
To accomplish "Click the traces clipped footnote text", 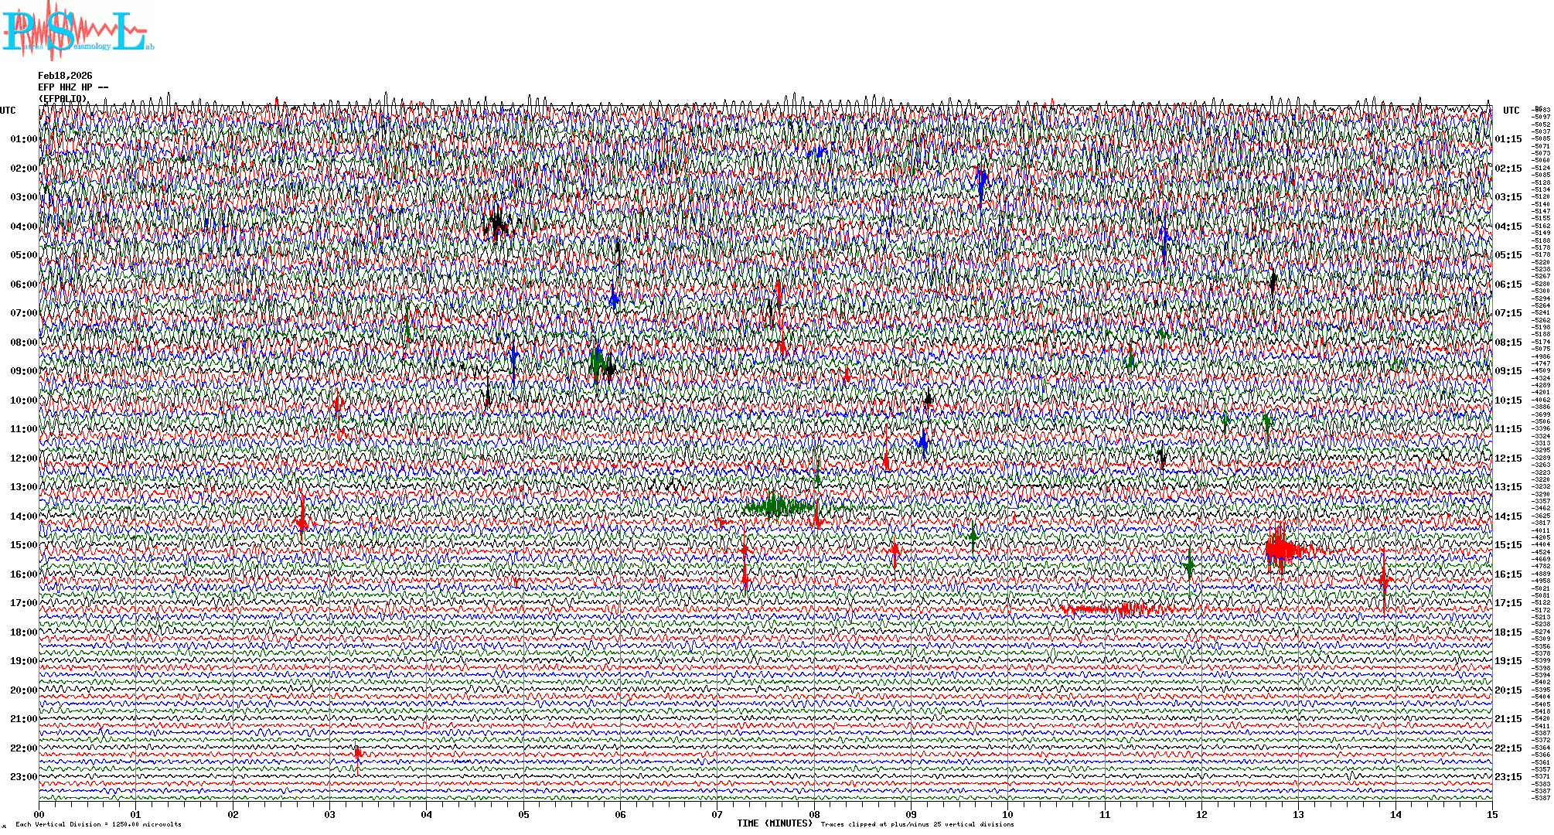I will coord(917,824).
